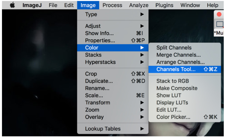Open the Plugins menu
225x137 pixels.
164,5
